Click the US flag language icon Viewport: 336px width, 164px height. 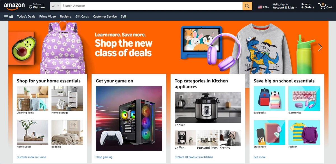click(260, 7)
